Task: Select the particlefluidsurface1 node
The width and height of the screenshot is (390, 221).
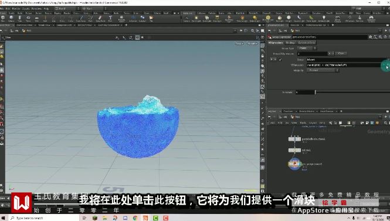Action: click(x=294, y=139)
